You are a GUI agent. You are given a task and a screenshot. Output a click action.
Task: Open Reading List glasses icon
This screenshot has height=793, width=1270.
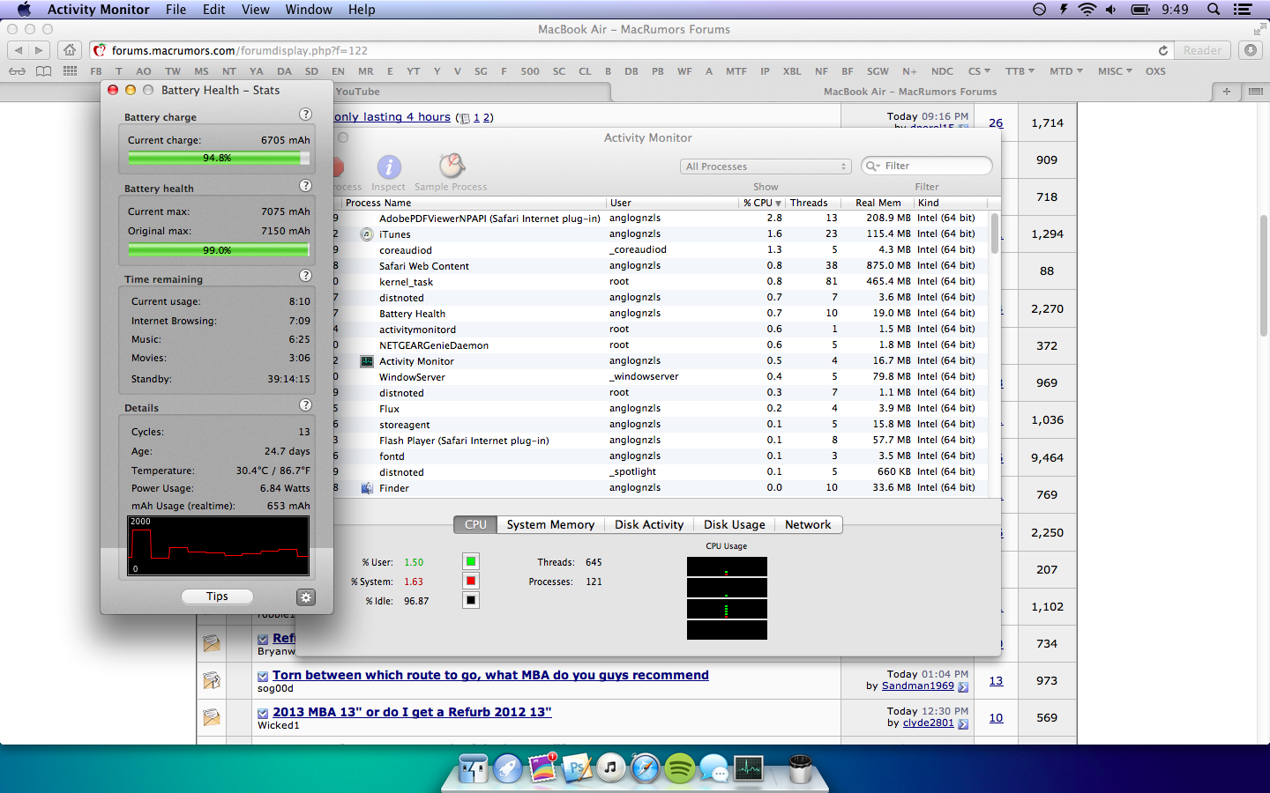coord(17,71)
